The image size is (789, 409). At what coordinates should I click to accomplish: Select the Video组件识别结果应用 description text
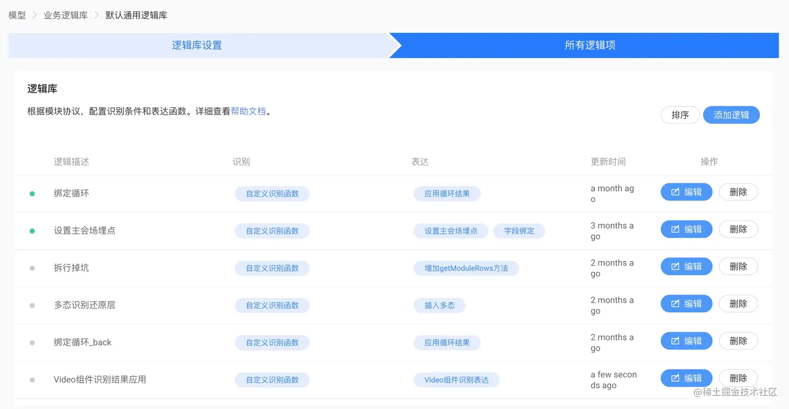point(100,380)
